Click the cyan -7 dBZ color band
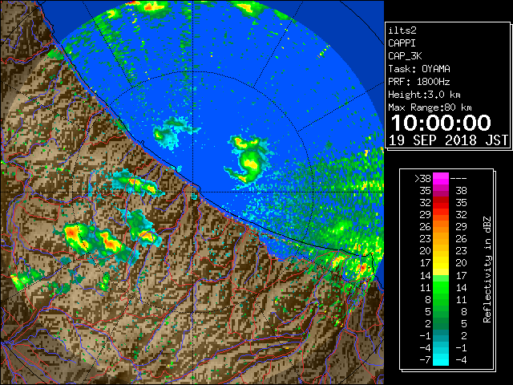 point(440,359)
